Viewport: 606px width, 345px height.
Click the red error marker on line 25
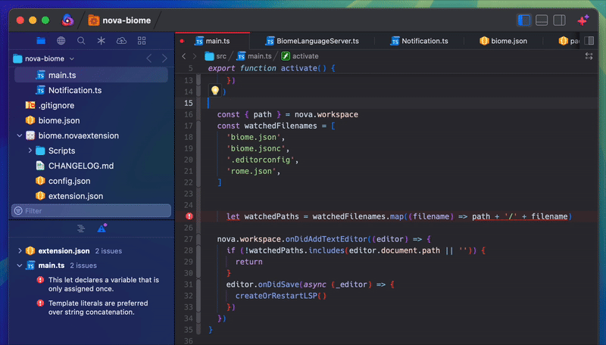[189, 216]
